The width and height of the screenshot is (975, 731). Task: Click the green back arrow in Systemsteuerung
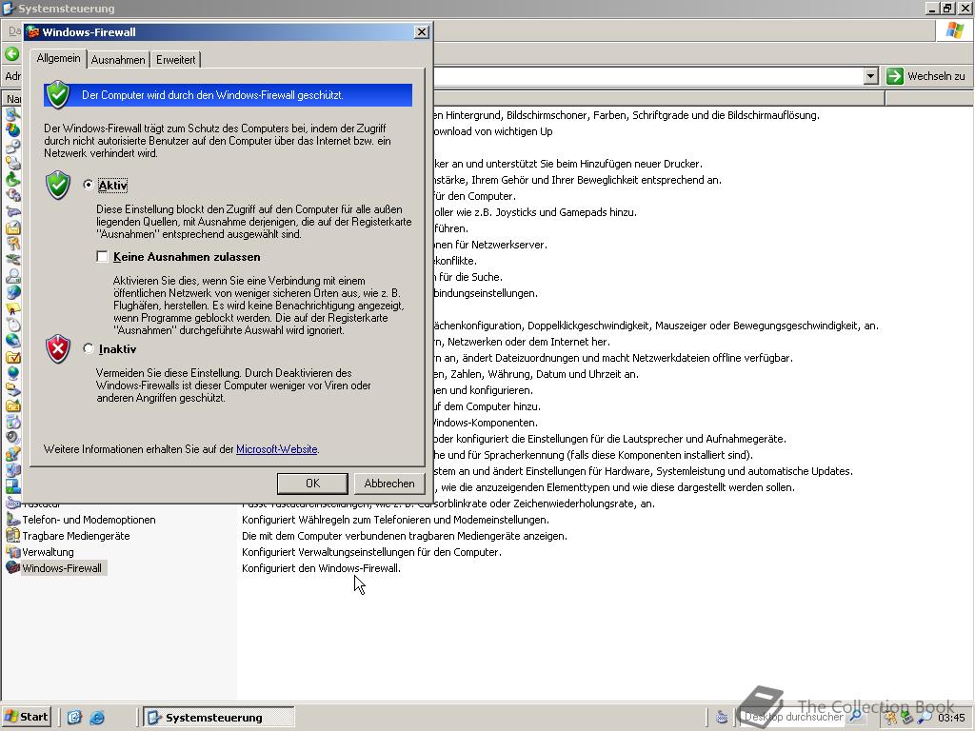[x=11, y=54]
